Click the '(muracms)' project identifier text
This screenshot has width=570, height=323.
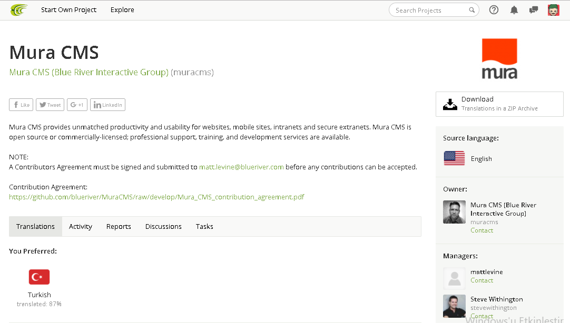[192, 72]
